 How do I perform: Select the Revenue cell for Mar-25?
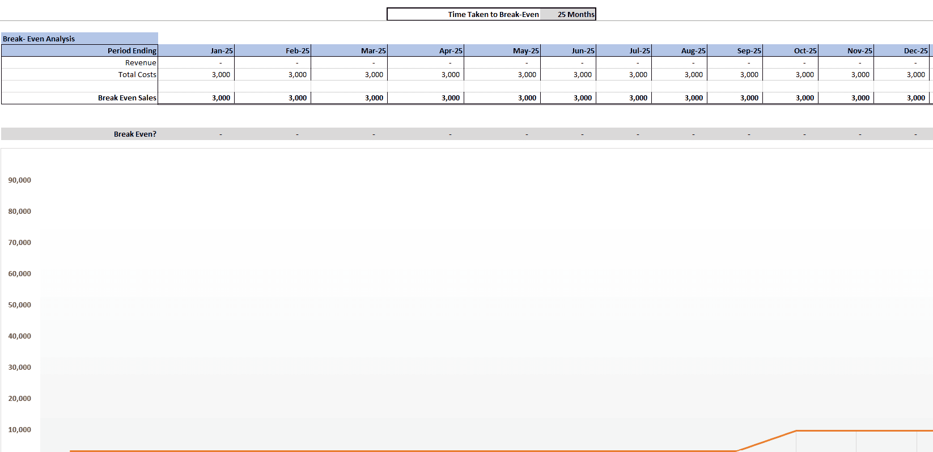click(x=349, y=62)
